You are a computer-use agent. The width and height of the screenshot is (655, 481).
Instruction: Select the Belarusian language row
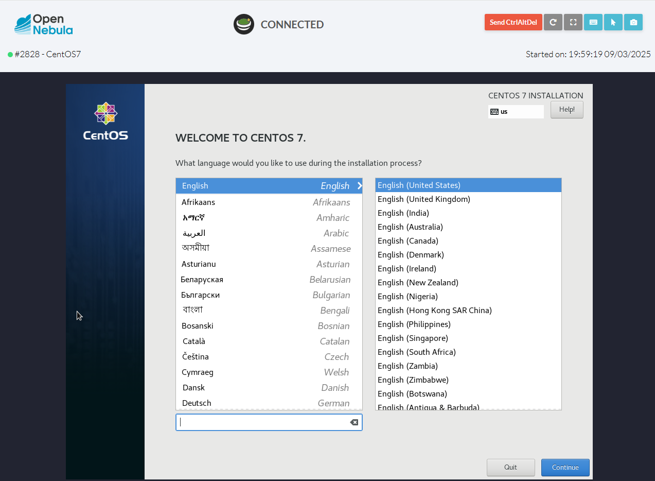(269, 280)
